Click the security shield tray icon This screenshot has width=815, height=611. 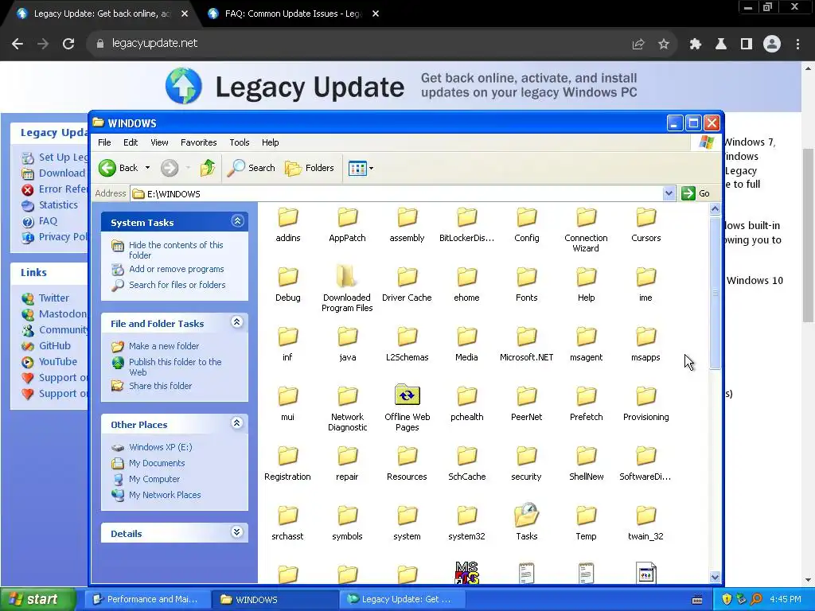tap(727, 599)
